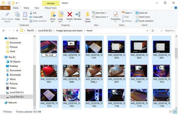Image resolution: width=178 pixels, height=114 pixels.
Task: Create a New folder
Action: click(x=88, y=17)
